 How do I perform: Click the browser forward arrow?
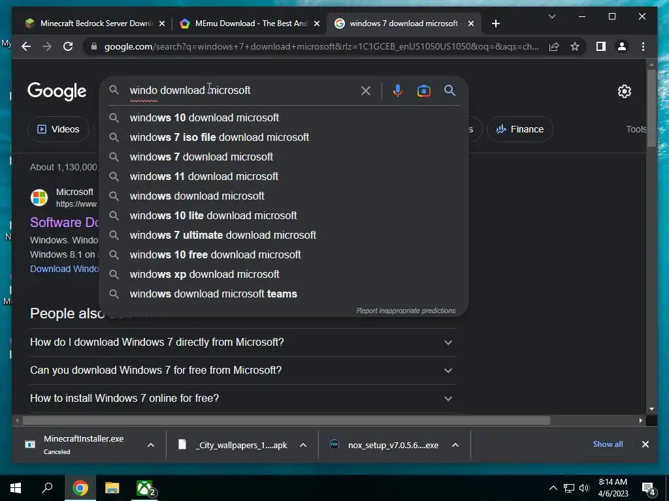[47, 46]
